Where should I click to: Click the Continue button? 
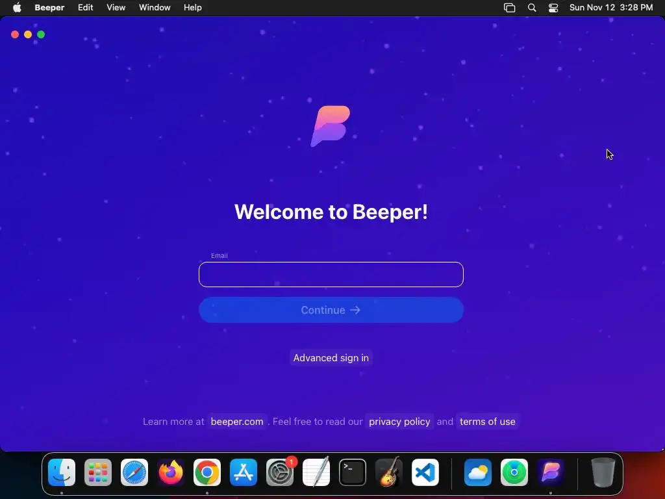331,310
